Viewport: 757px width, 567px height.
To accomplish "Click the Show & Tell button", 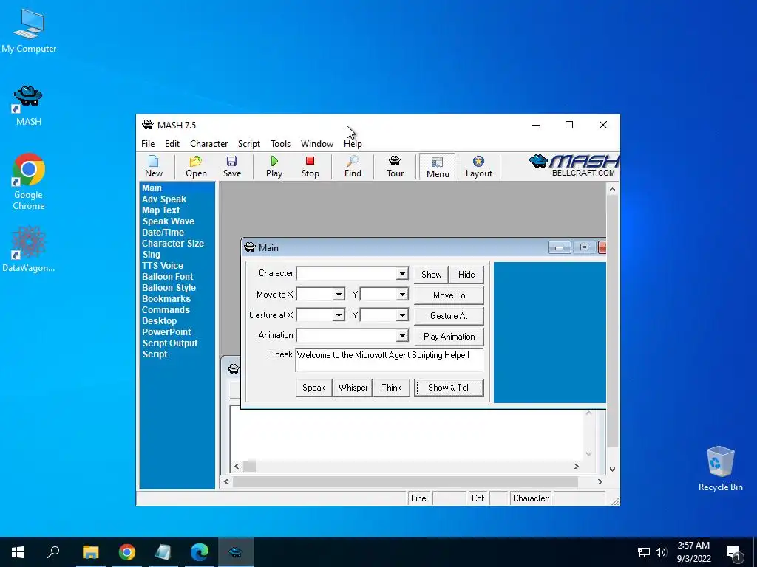I will pyautogui.click(x=449, y=388).
